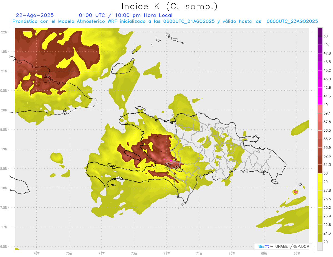Click the 17N latitude label

pos(4,227)
